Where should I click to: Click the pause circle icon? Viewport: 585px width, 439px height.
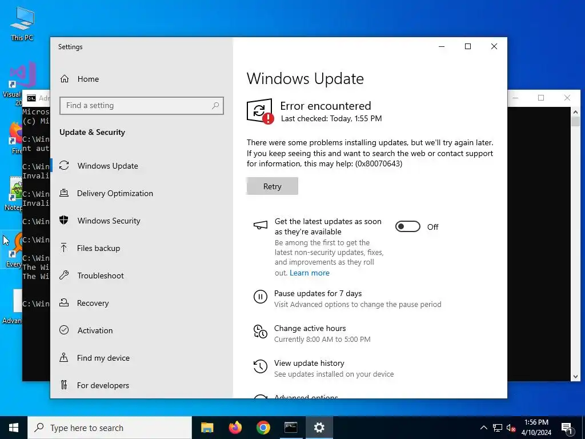coord(261,297)
